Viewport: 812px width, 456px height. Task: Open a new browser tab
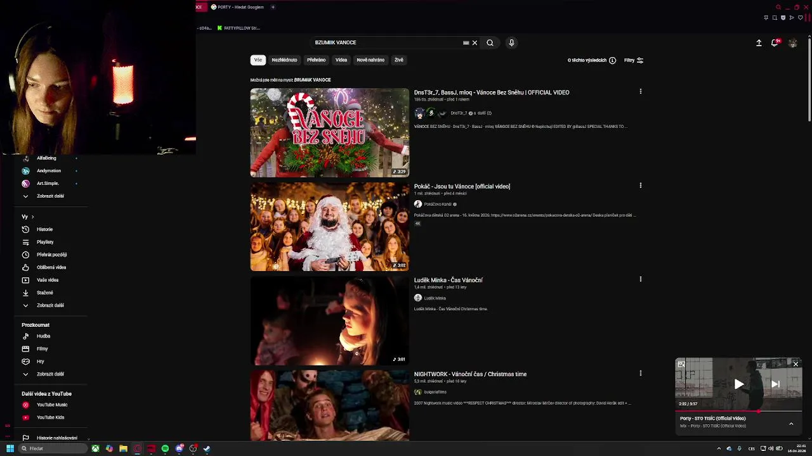273,7
